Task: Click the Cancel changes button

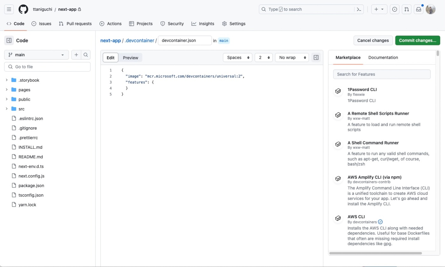Action: pos(373,40)
